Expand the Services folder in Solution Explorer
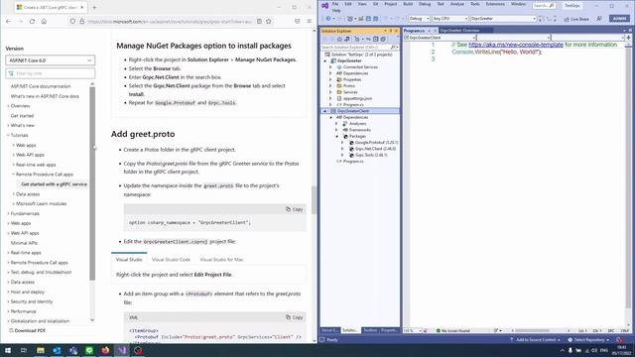The image size is (635, 357). point(330,92)
